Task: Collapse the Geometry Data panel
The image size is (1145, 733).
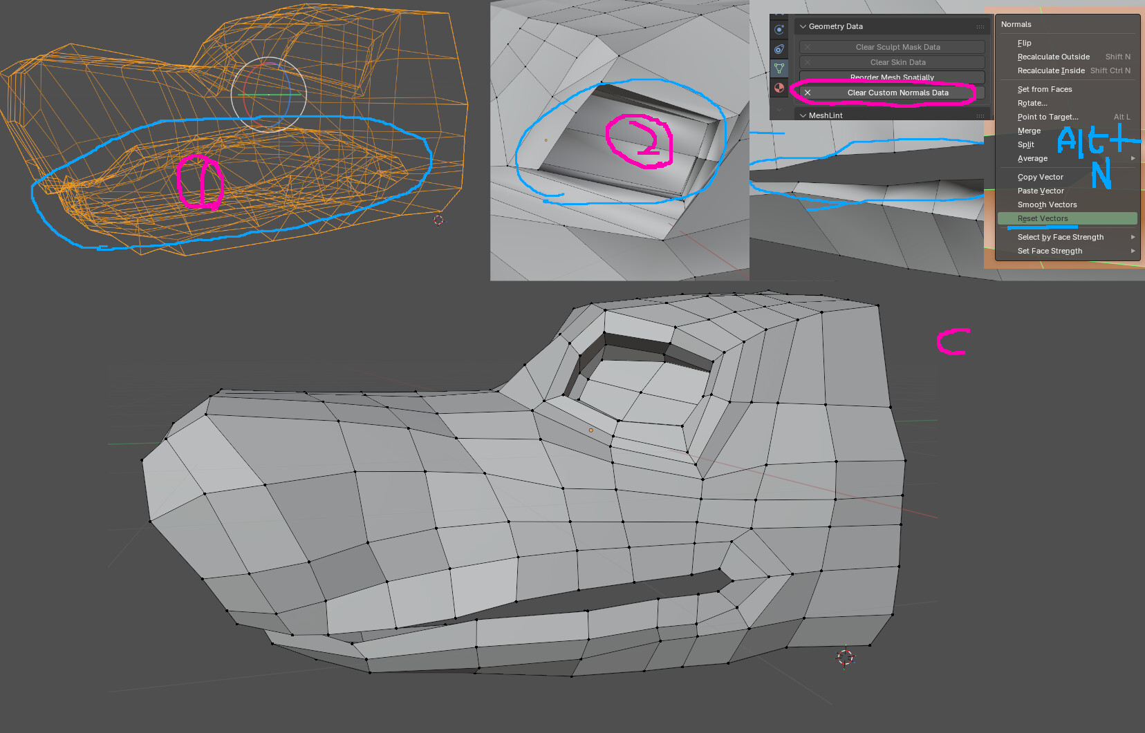Action: [803, 26]
